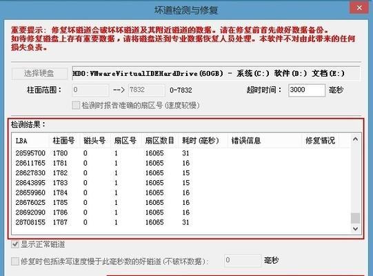Toggle 检测时报告准确的扇区号 checkbox
This screenshot has height=276, width=373.
76,106
